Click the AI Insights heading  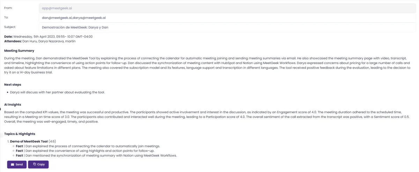13,104
